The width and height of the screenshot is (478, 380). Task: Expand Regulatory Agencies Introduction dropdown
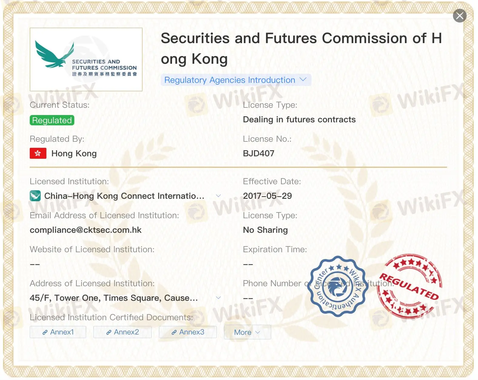[x=236, y=80]
